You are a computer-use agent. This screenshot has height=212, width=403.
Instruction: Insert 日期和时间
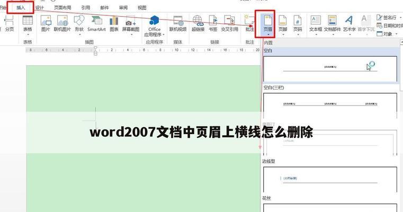pyautogui.click(x=390, y=26)
